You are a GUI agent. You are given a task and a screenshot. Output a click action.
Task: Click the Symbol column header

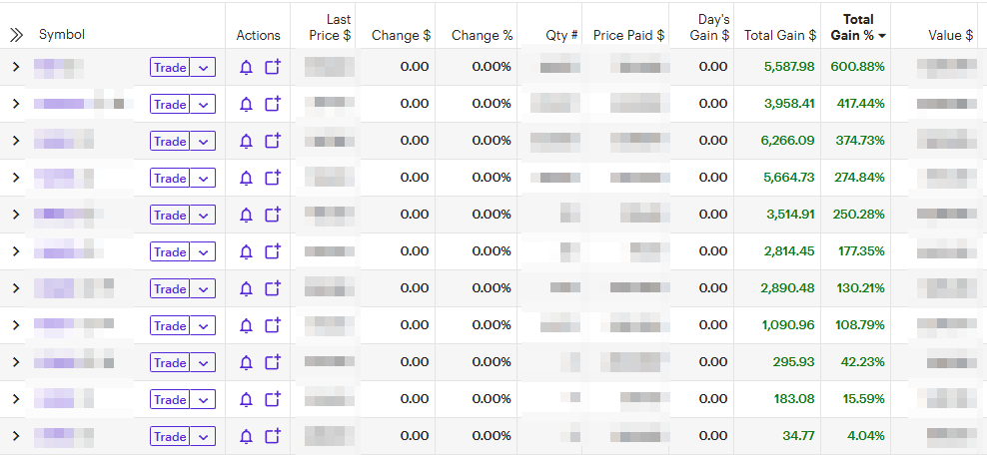coord(62,35)
